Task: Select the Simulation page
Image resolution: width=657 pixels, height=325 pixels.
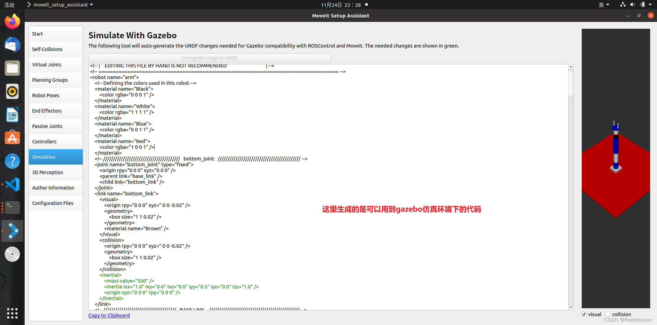Action: [x=56, y=157]
